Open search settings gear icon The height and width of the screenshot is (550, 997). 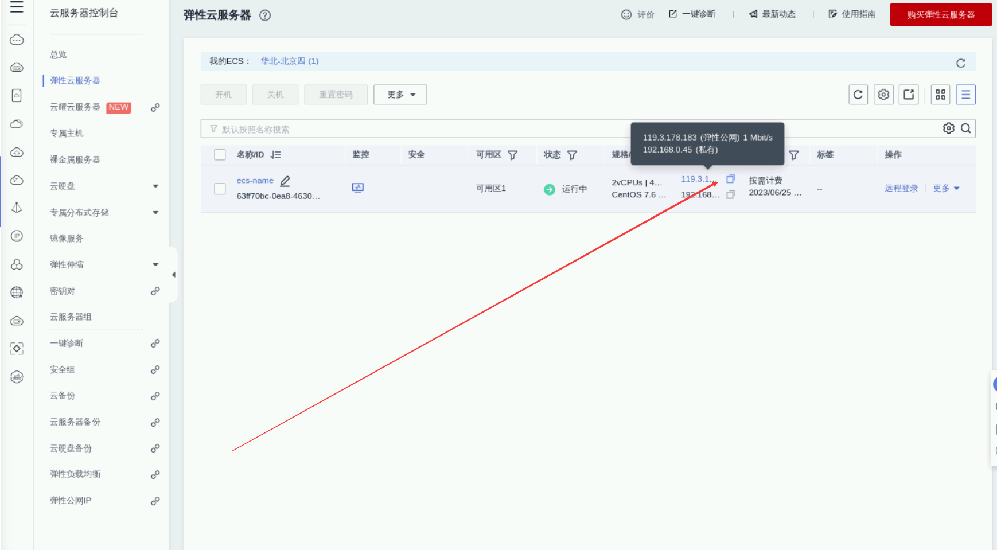tap(949, 128)
